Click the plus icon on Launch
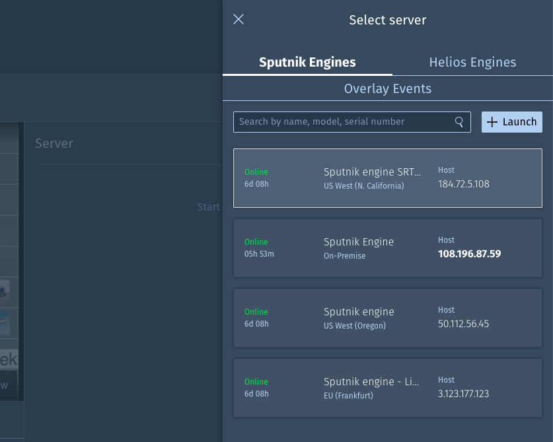Screen dimensions: 553x442 click(x=492, y=122)
